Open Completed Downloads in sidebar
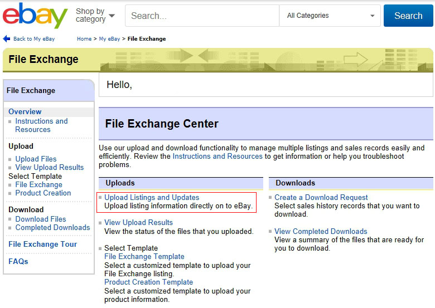Screen dimensions: 435x308 click(x=53, y=227)
